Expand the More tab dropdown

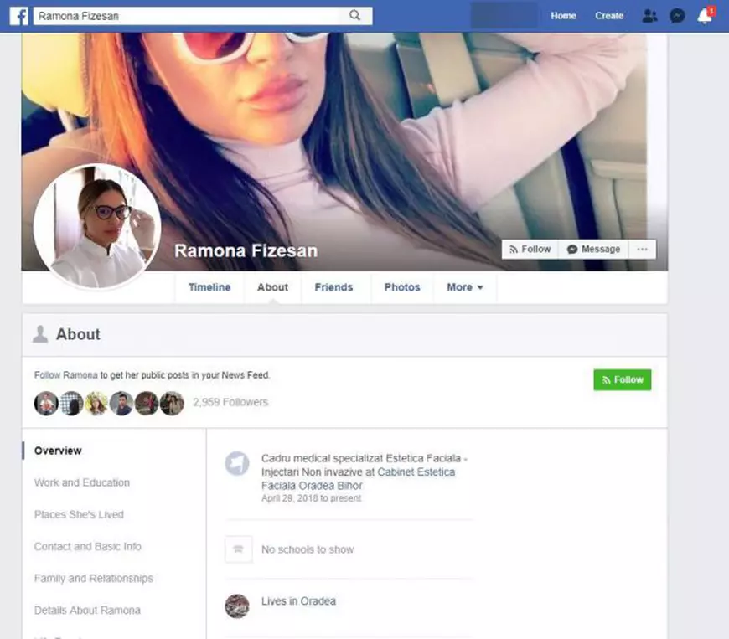pyautogui.click(x=464, y=287)
